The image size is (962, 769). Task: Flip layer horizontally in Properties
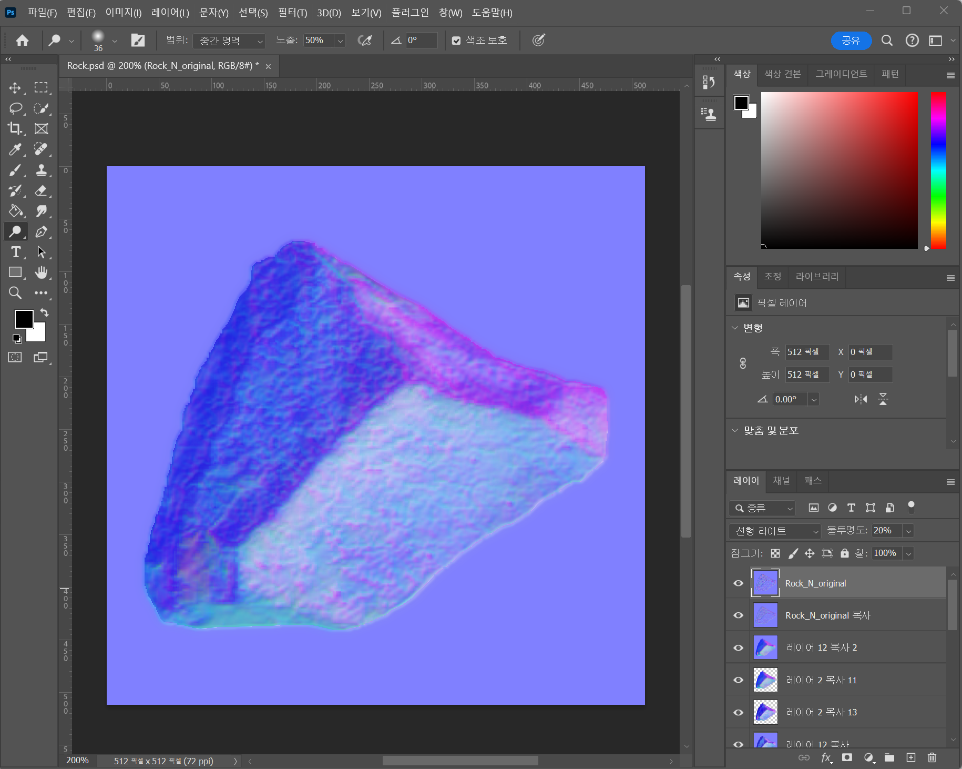(x=861, y=399)
